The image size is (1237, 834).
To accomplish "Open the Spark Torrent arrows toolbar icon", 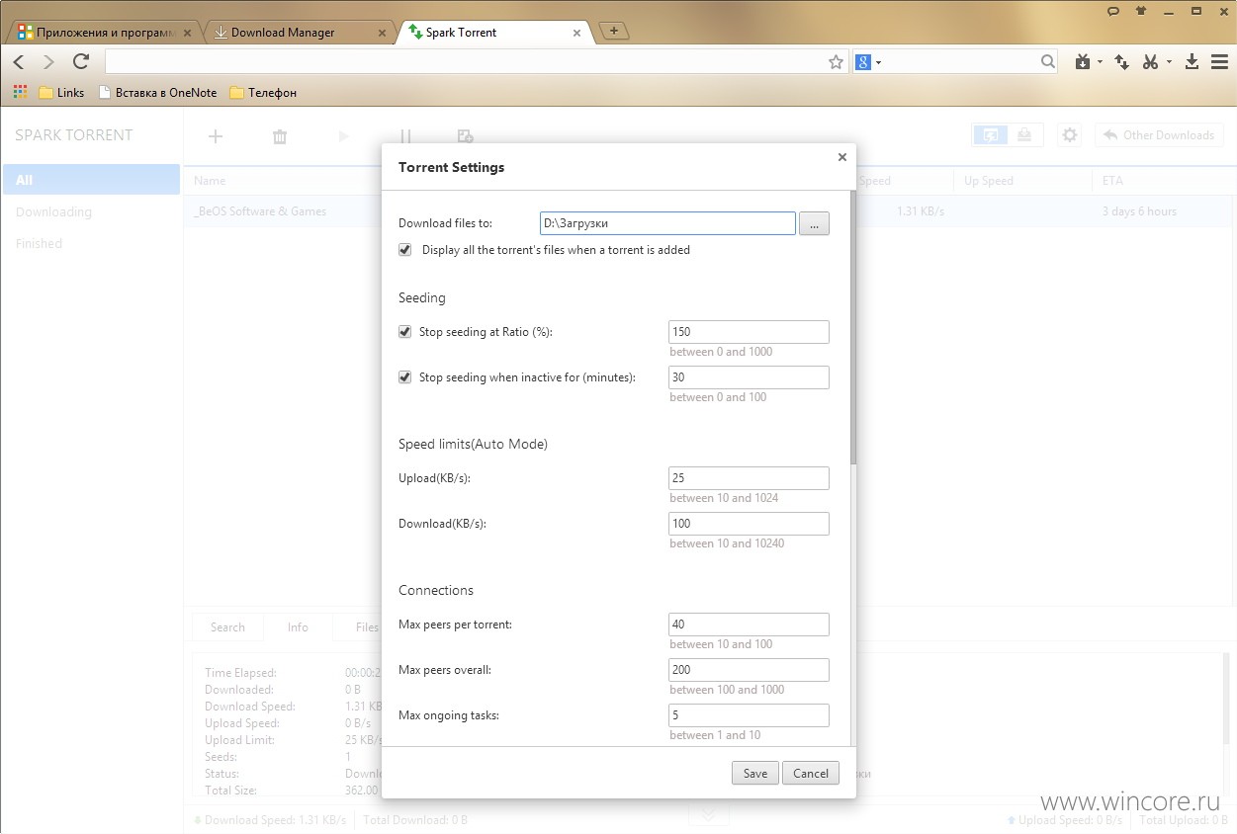I will coord(1121,61).
